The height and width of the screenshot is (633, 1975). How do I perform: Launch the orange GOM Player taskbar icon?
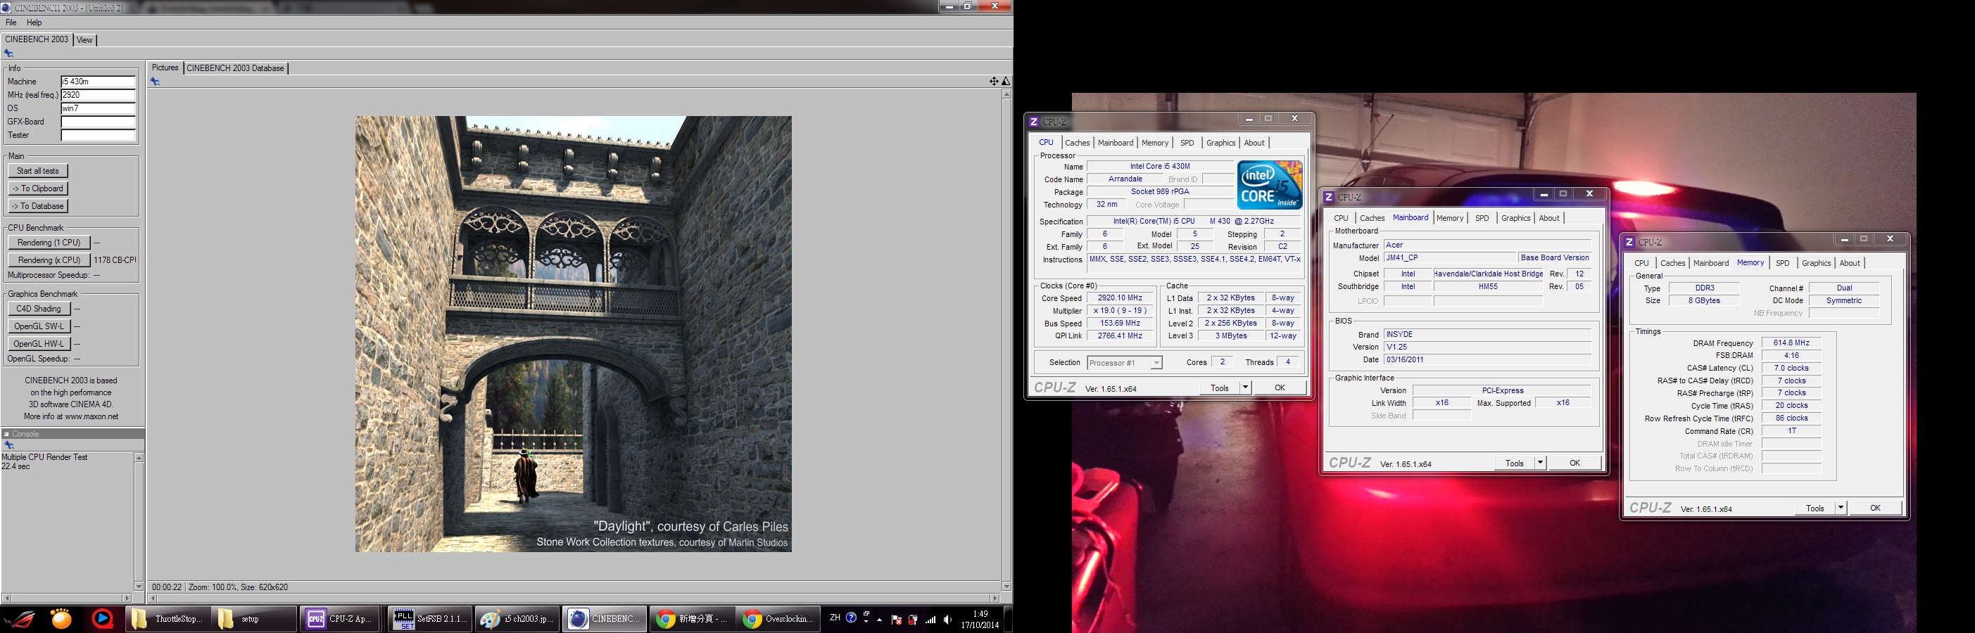click(61, 618)
